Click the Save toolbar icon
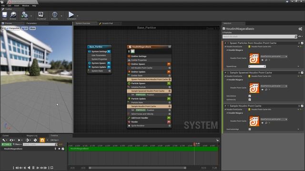The height and width of the screenshot is (171, 305). [x=4, y=15]
